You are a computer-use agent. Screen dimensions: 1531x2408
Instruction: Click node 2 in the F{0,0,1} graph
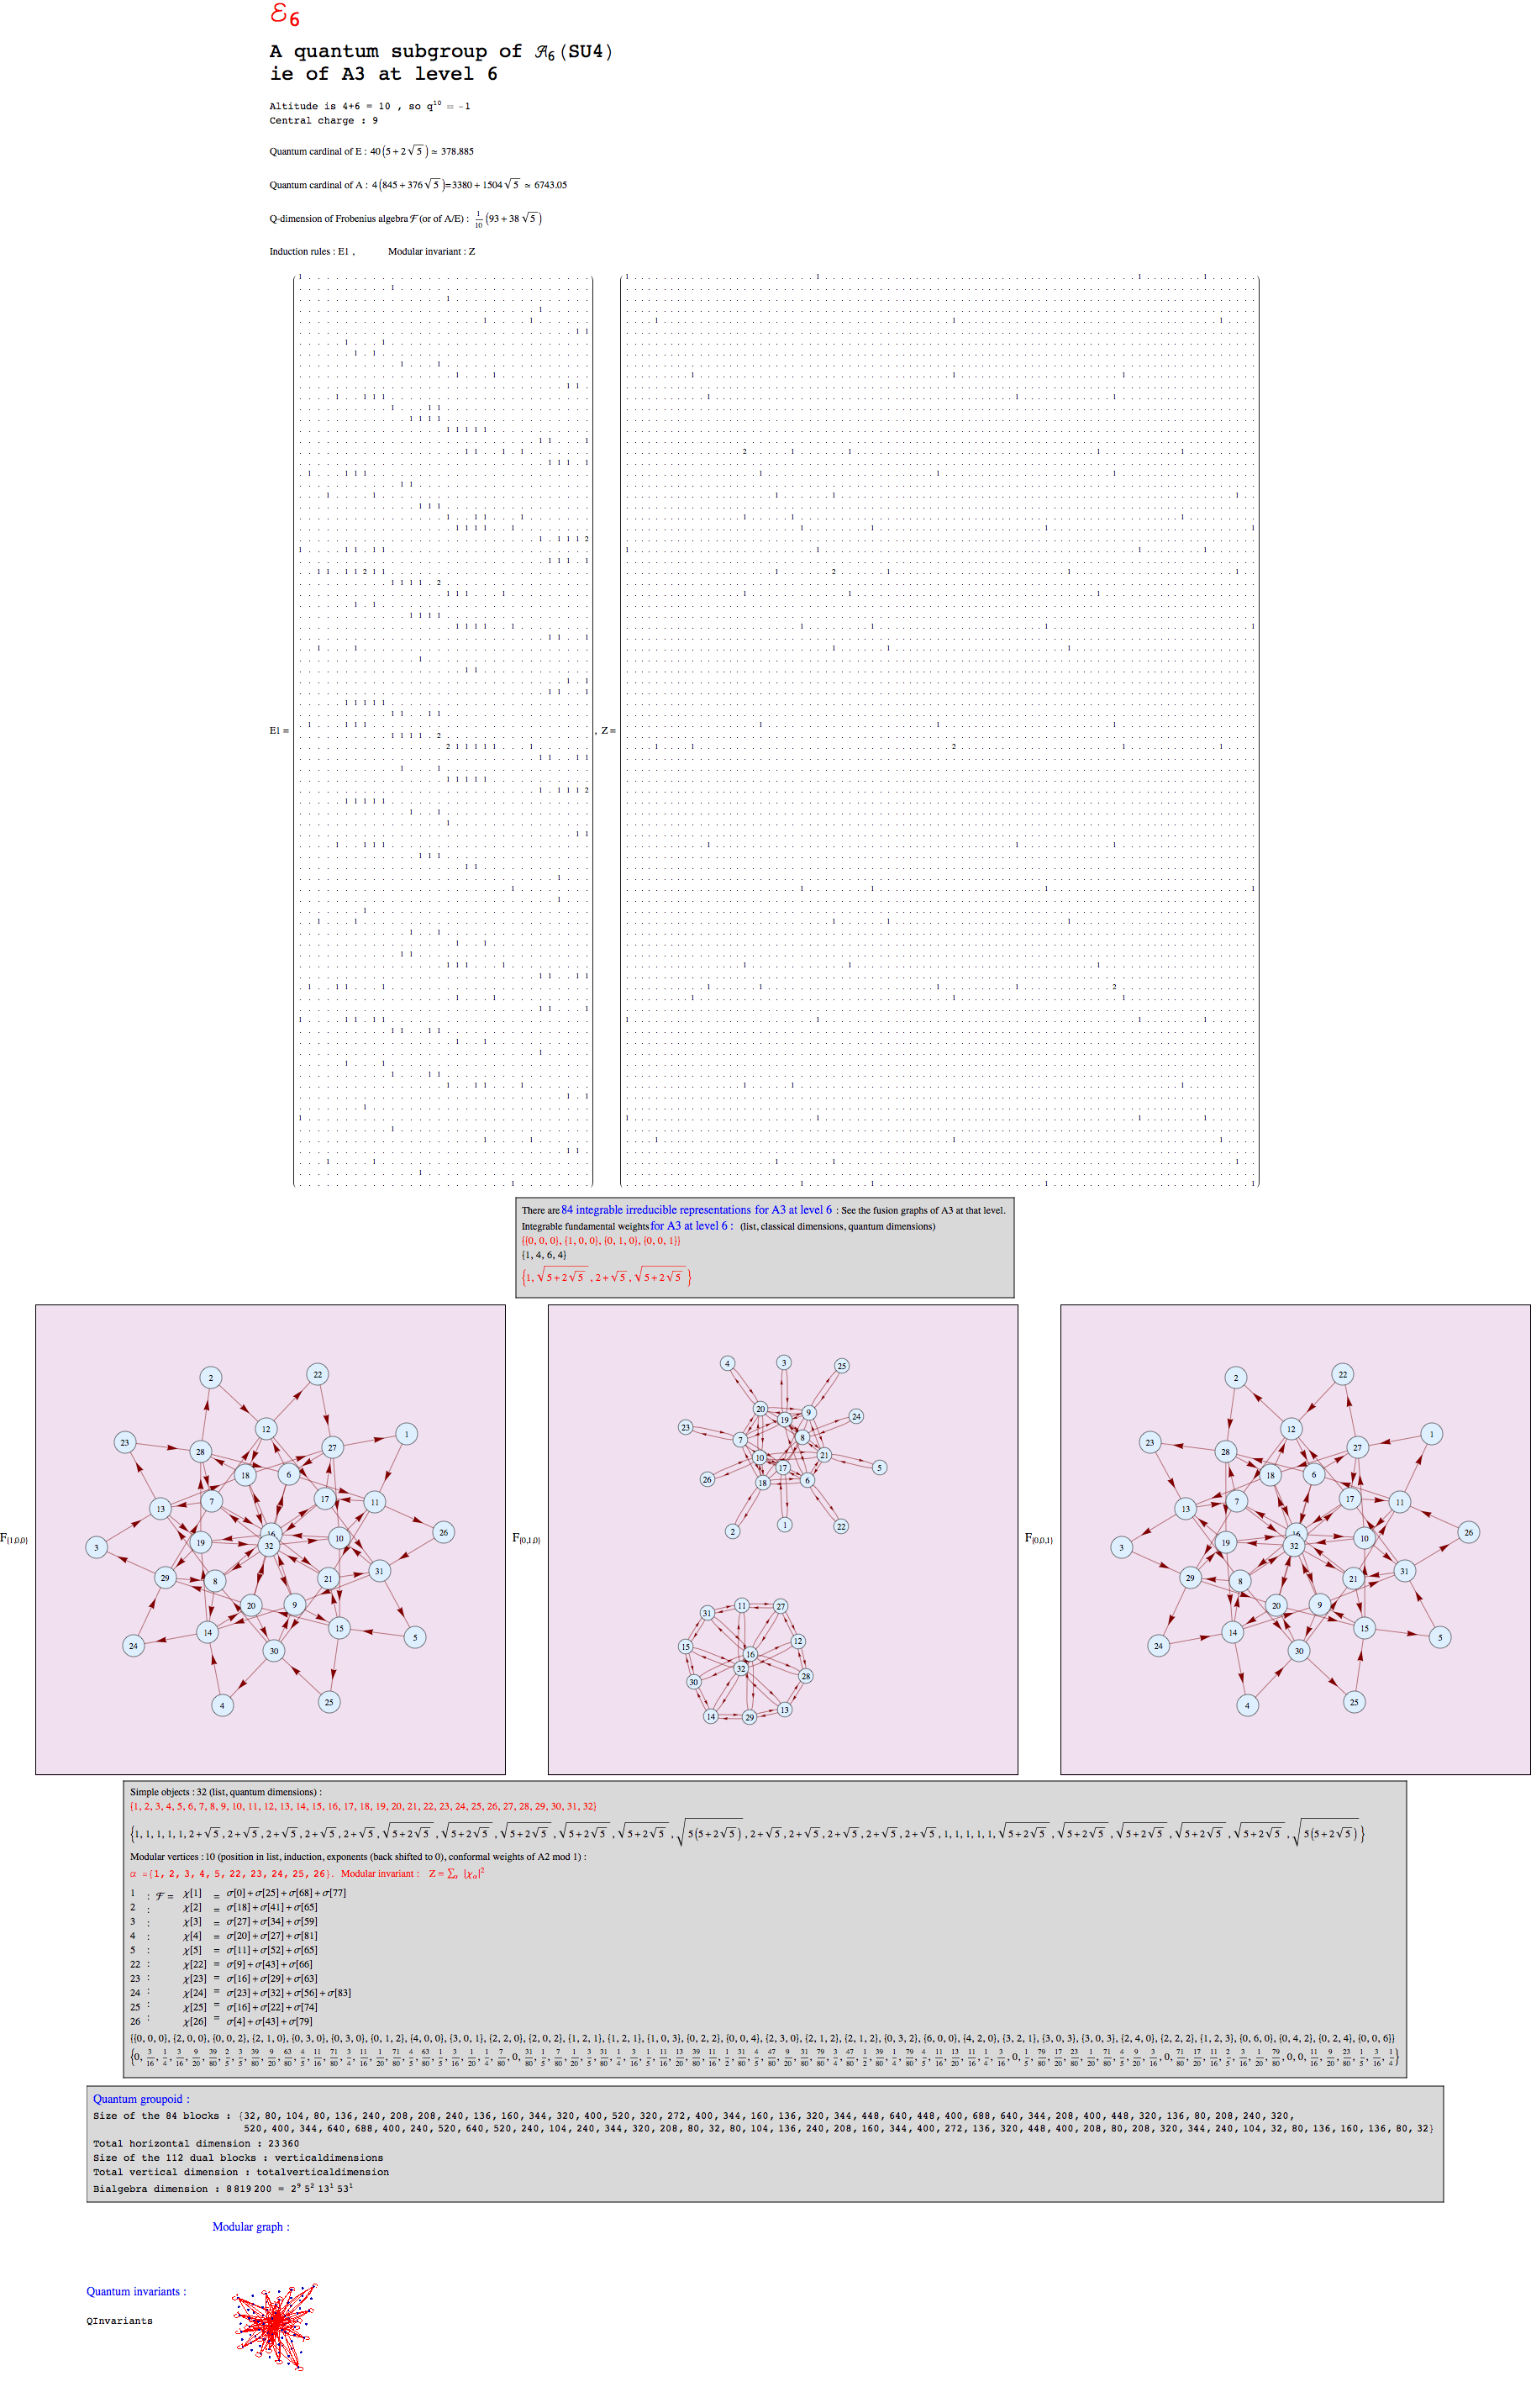click(1236, 1378)
